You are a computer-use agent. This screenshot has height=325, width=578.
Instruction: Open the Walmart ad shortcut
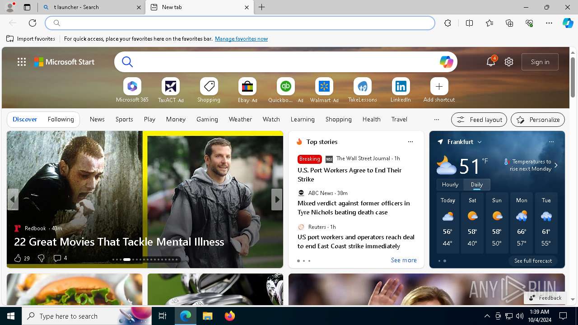[x=324, y=90]
